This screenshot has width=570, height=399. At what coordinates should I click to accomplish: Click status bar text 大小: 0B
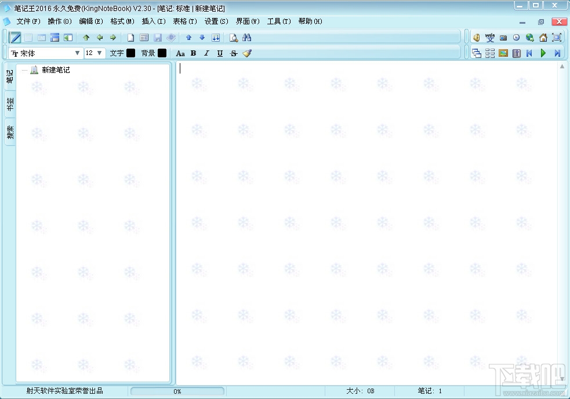[360, 391]
